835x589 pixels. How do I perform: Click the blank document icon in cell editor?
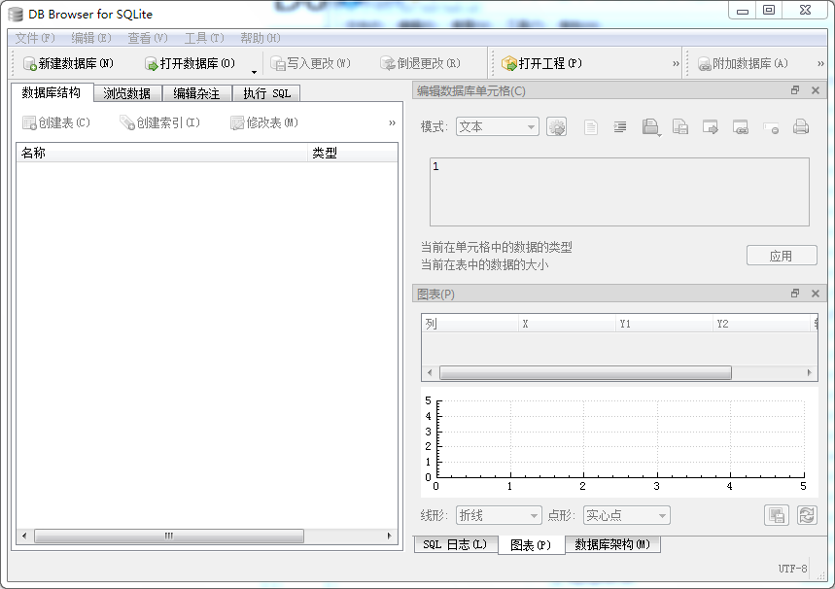click(591, 127)
